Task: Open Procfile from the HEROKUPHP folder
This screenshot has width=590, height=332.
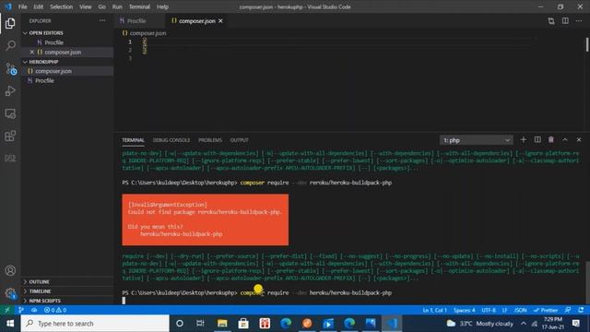Action: click(67, 80)
